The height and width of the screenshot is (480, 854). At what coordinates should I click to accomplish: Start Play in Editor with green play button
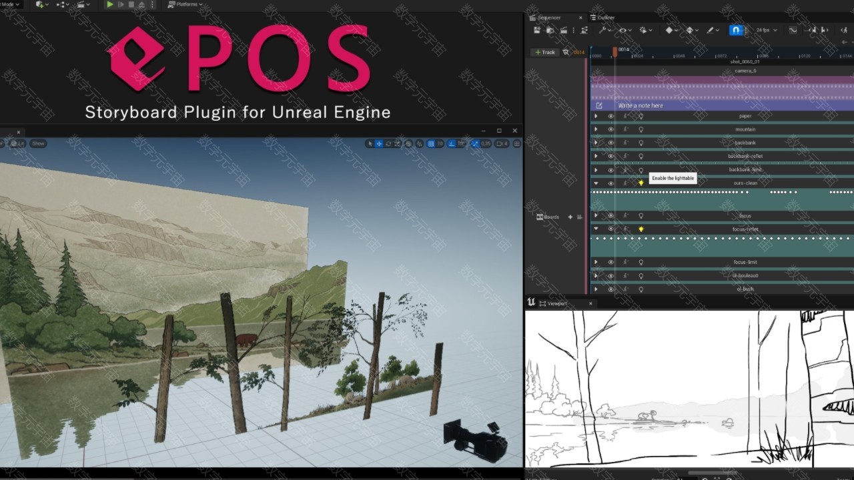110,4
